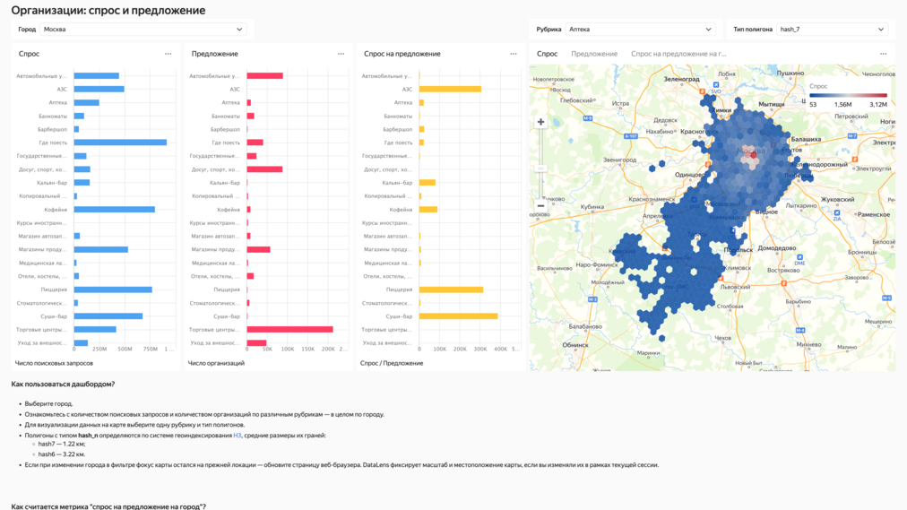The height and width of the screenshot is (510, 907).
Task: Click Суши-бар bar in Спрос на предложение chart
Action: click(458, 316)
